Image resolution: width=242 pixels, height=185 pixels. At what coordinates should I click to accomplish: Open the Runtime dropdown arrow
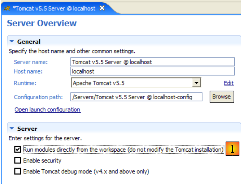197,83
